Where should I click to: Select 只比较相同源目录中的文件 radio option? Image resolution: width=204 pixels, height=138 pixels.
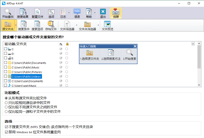(x=6, y=102)
